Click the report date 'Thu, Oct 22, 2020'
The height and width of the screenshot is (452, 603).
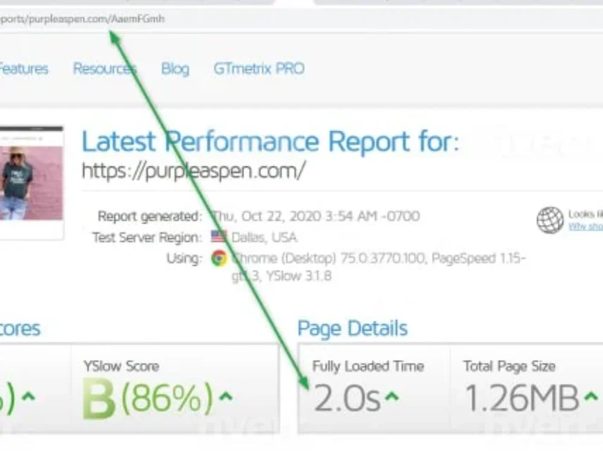tap(267, 216)
